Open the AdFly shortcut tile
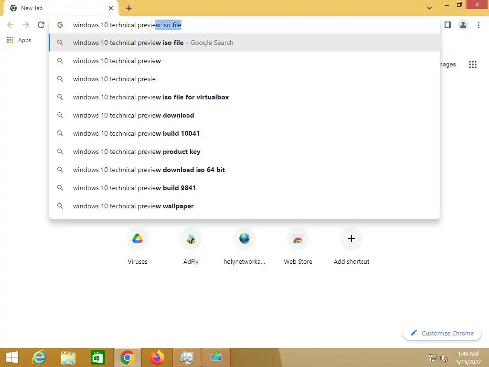The width and height of the screenshot is (489, 367). pos(191,247)
